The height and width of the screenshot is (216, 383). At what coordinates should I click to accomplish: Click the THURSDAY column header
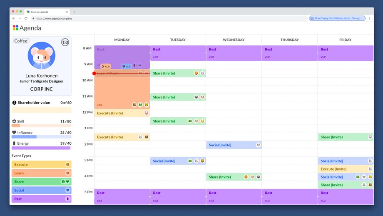click(289, 40)
